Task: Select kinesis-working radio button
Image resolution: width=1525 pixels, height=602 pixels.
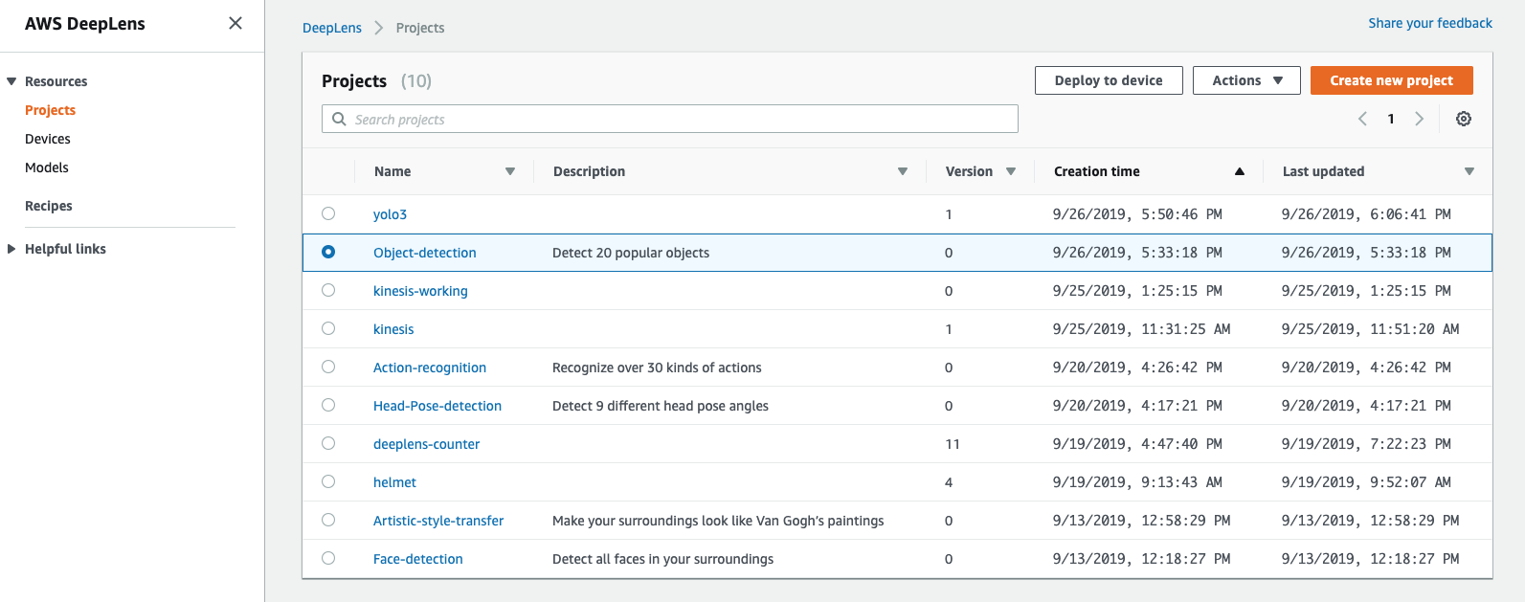Action: click(x=328, y=290)
